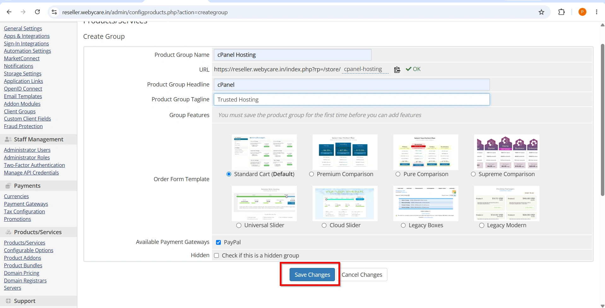Open Domain Registrars link
Image resolution: width=605 pixels, height=308 pixels.
tap(25, 281)
